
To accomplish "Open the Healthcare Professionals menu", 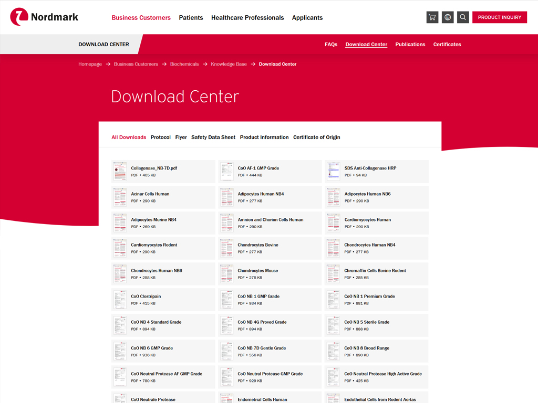I will coord(247,18).
